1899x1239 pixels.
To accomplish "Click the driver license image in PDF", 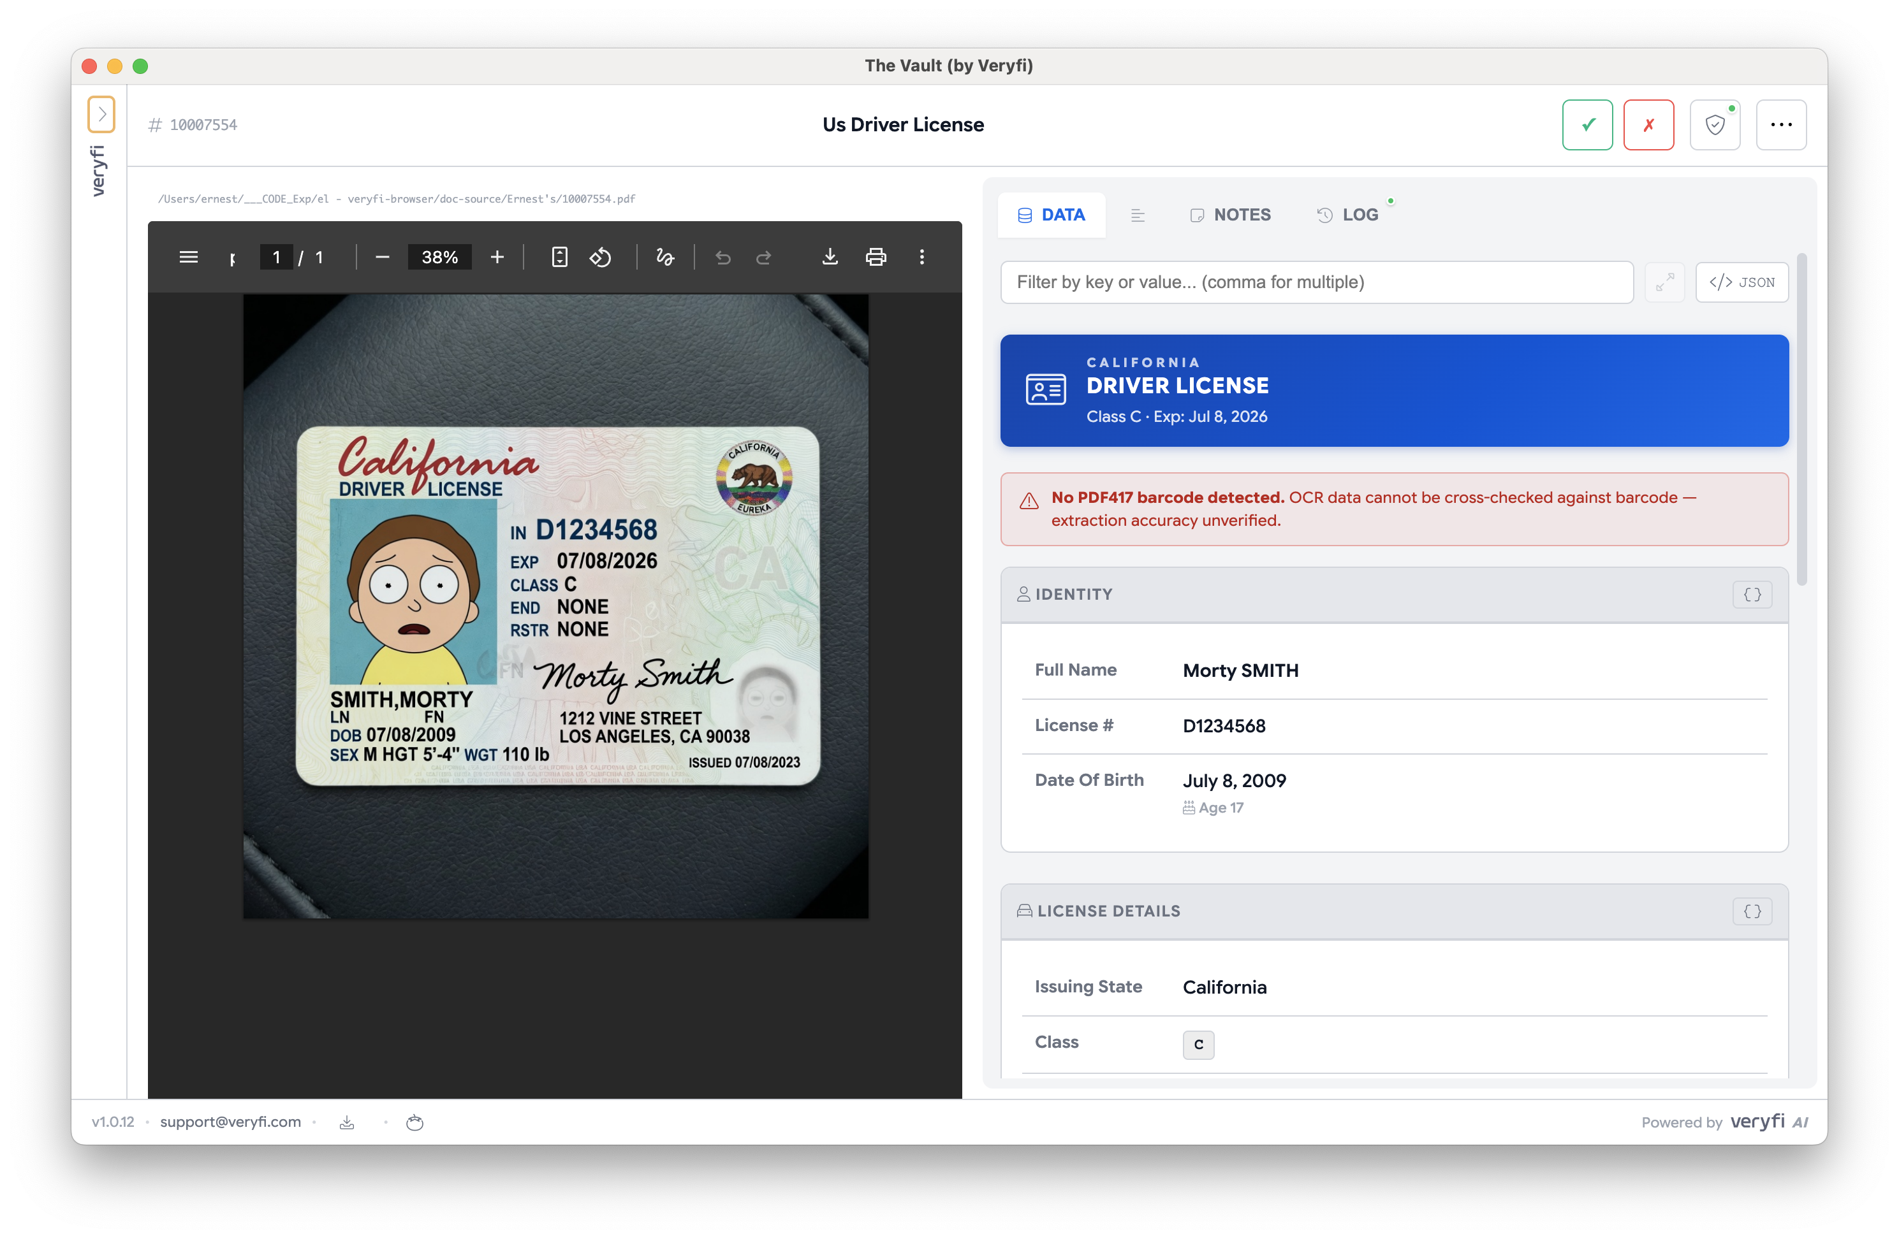I will [557, 606].
